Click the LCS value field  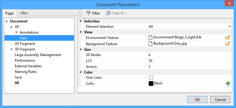point(189,61)
